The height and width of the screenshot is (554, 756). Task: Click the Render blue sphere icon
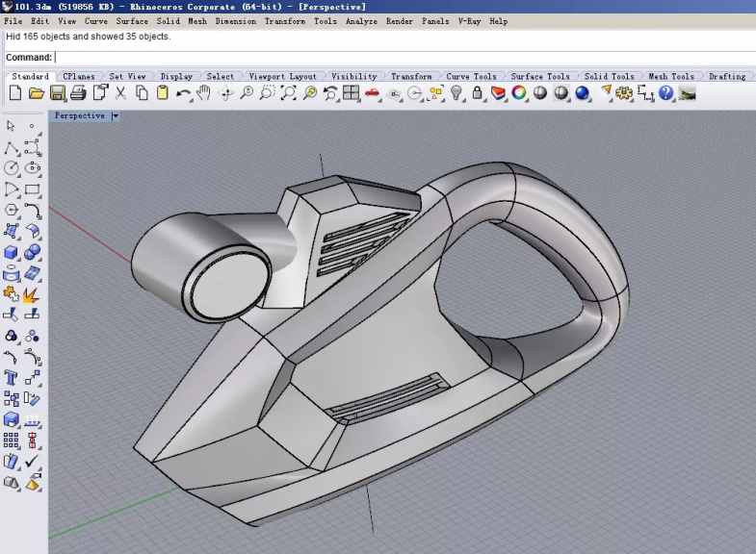(582, 93)
